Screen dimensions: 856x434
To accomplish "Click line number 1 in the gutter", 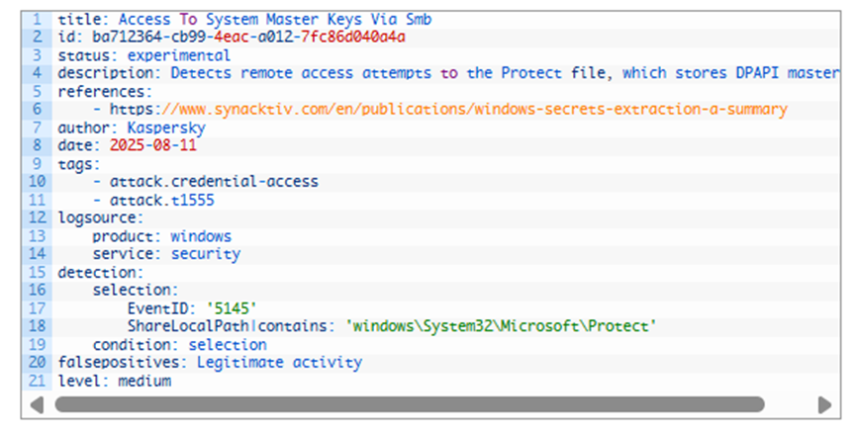I will (37, 19).
